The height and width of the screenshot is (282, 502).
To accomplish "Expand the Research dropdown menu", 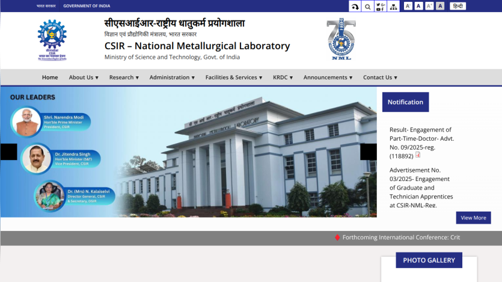I will (x=124, y=78).
